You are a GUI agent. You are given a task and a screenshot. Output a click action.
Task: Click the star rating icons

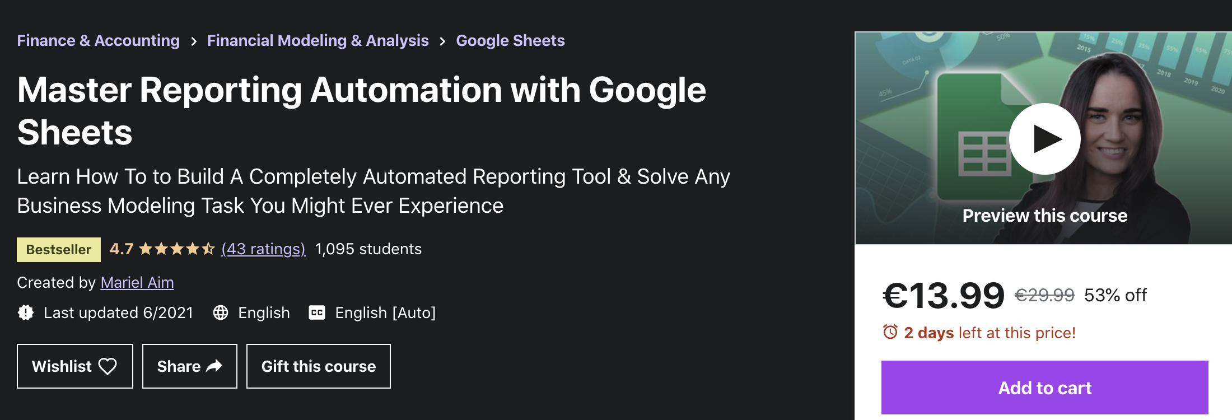(x=177, y=249)
